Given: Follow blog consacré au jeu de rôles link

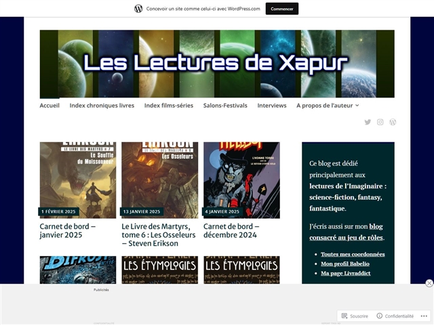Looking at the screenshot, I should [x=346, y=232].
